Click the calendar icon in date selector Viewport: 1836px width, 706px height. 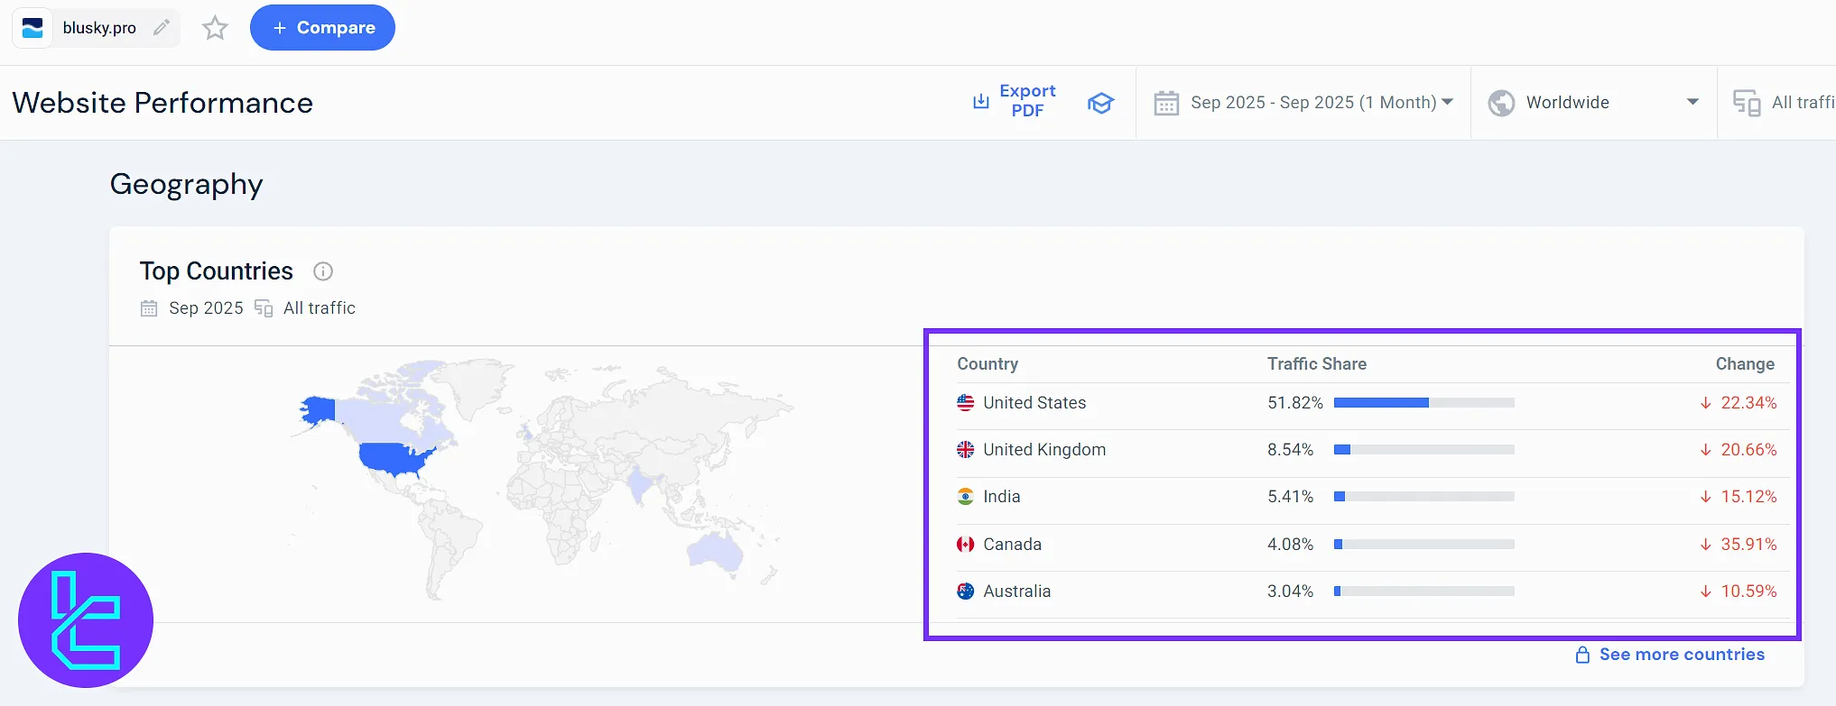1166,103
